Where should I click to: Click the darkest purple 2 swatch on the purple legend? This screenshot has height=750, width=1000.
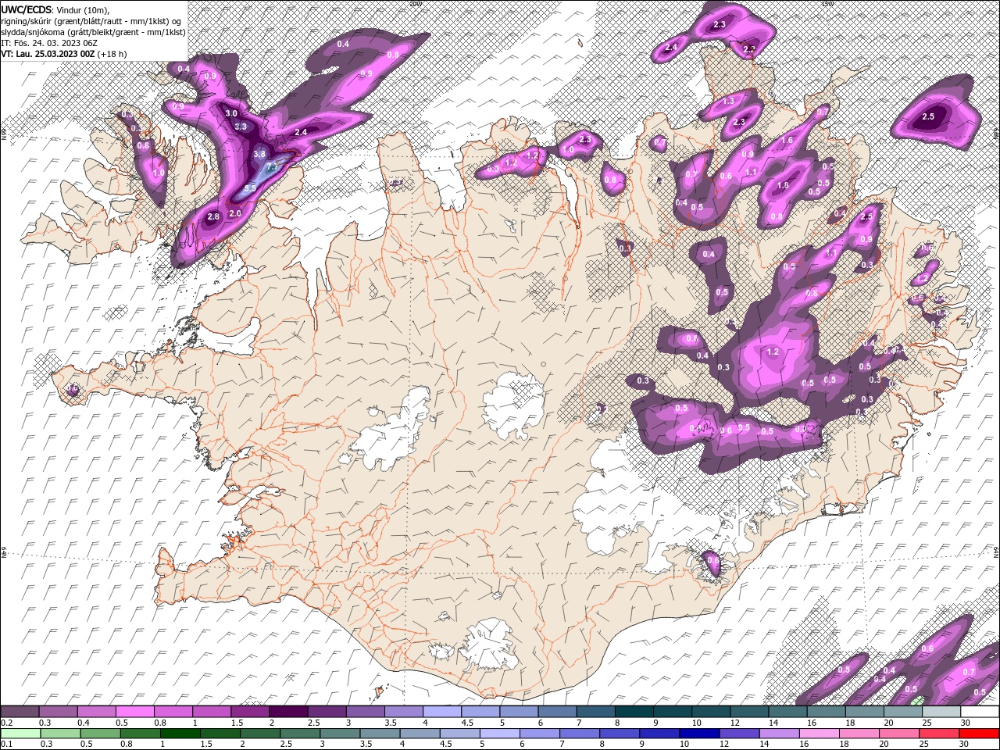(288, 712)
